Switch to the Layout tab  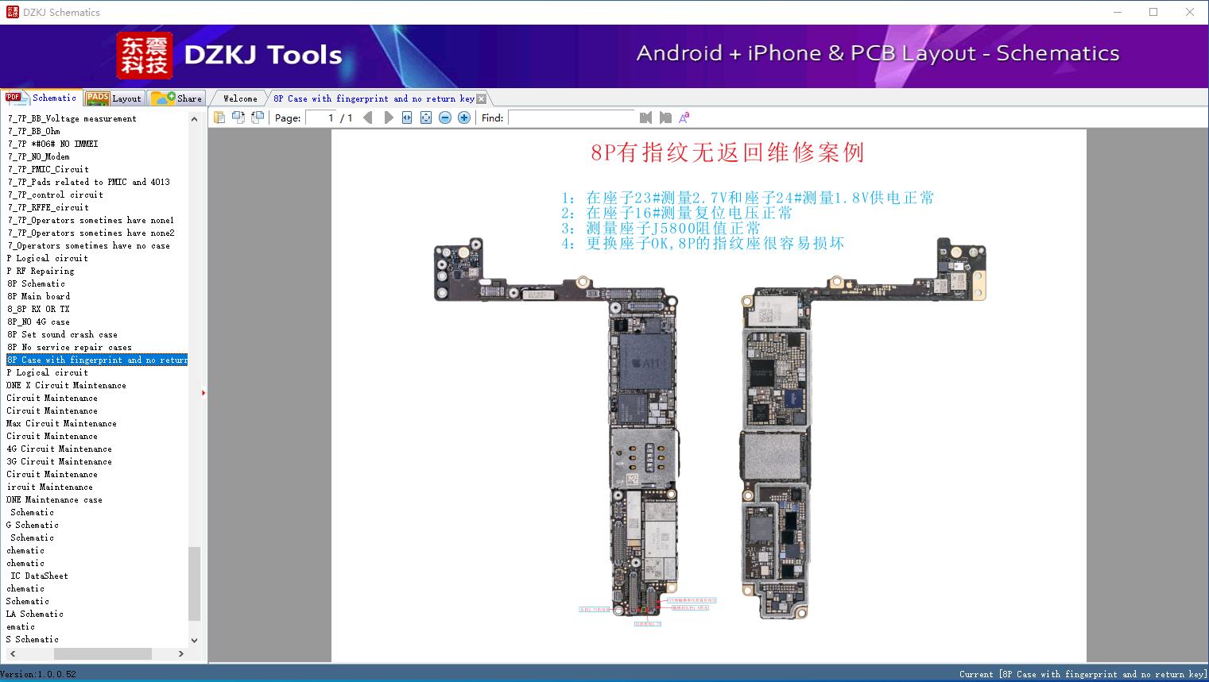114,98
